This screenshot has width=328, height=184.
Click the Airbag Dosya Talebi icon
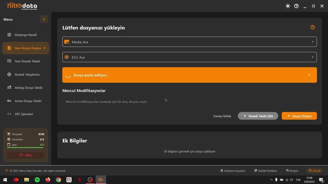(9, 87)
